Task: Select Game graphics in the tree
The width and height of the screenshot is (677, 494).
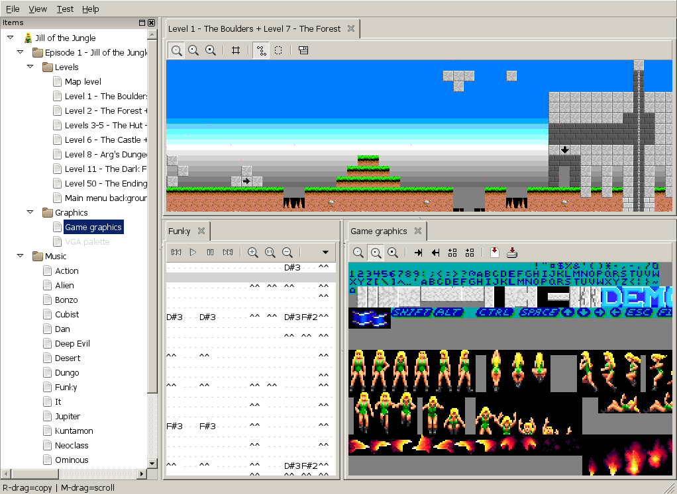Action: [x=93, y=227]
